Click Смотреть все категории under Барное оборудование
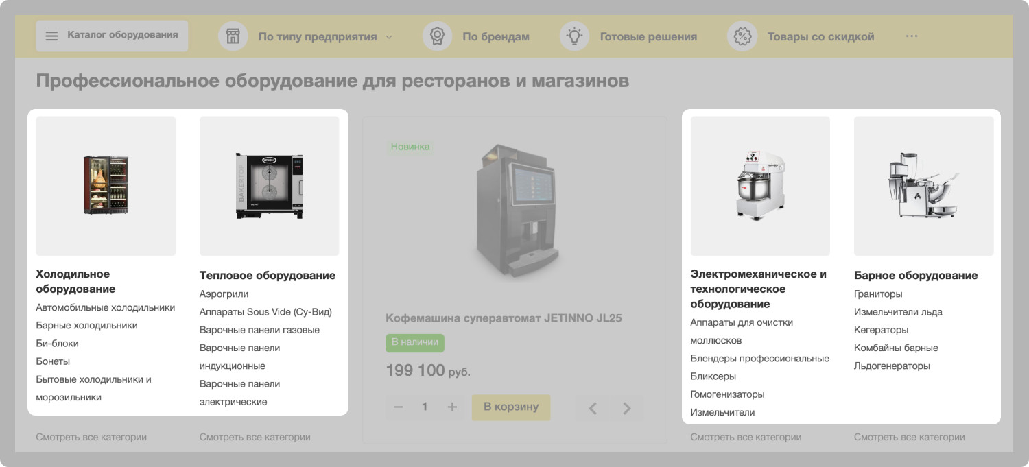 [910, 437]
